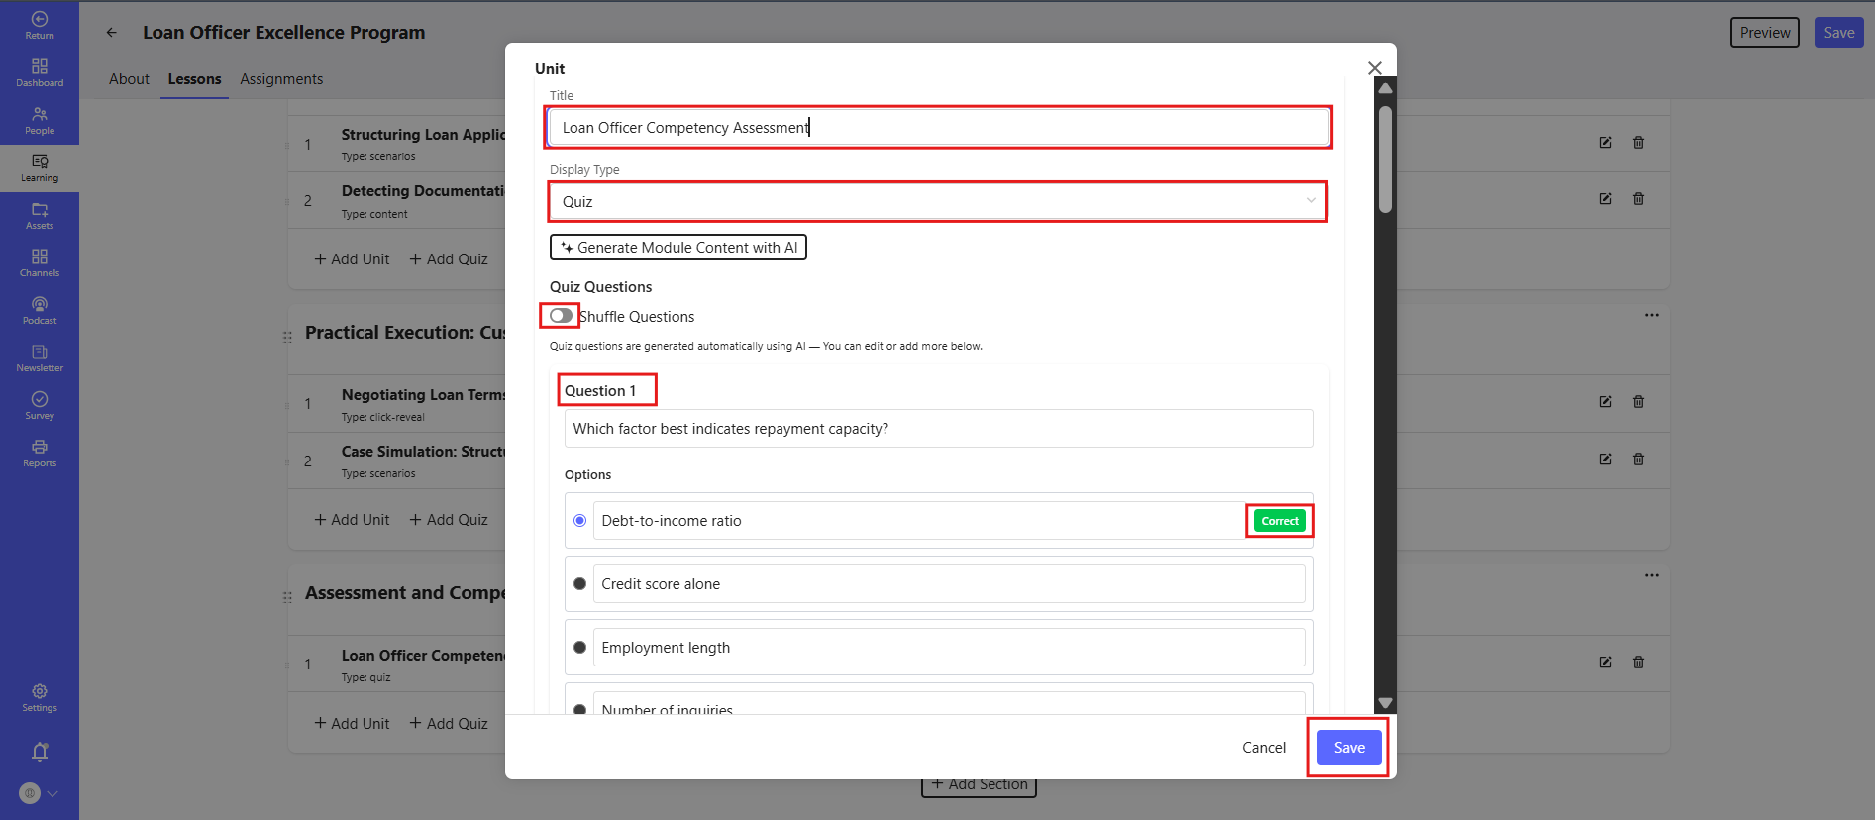Click Add Quiz under Assessment section
This screenshot has width=1875, height=820.
click(449, 724)
